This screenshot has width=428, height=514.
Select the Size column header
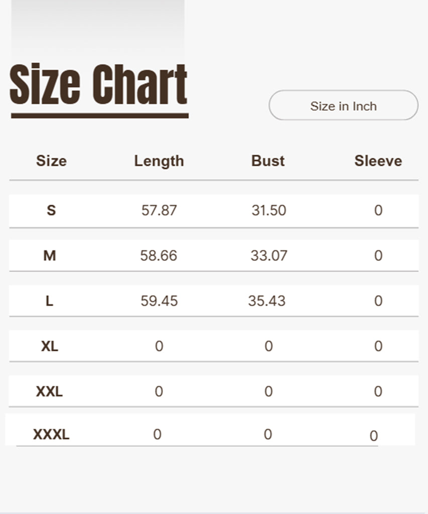click(x=51, y=161)
